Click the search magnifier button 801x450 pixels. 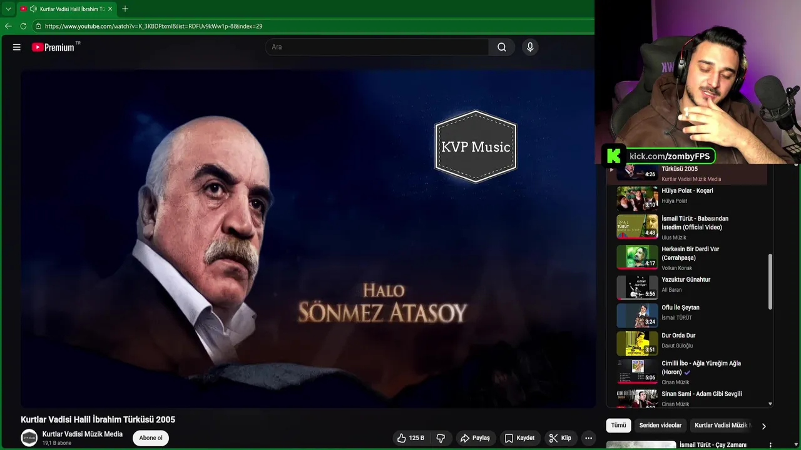pos(502,47)
